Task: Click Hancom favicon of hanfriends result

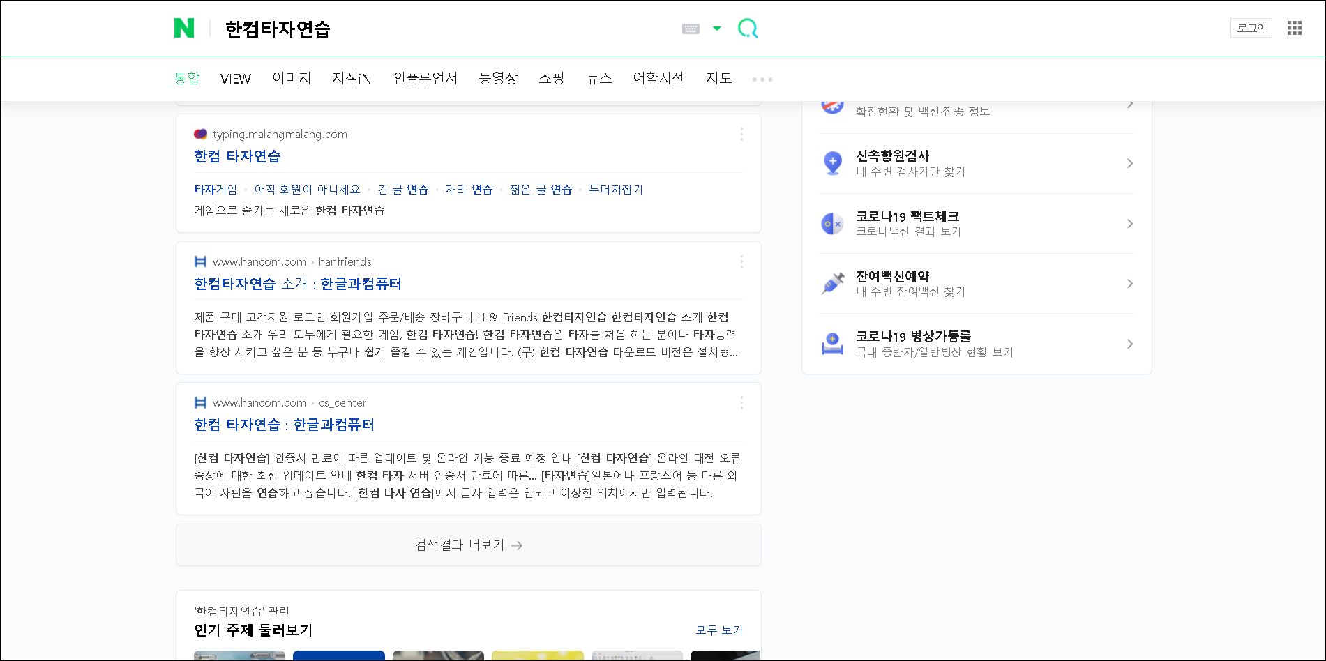Action: coord(200,261)
